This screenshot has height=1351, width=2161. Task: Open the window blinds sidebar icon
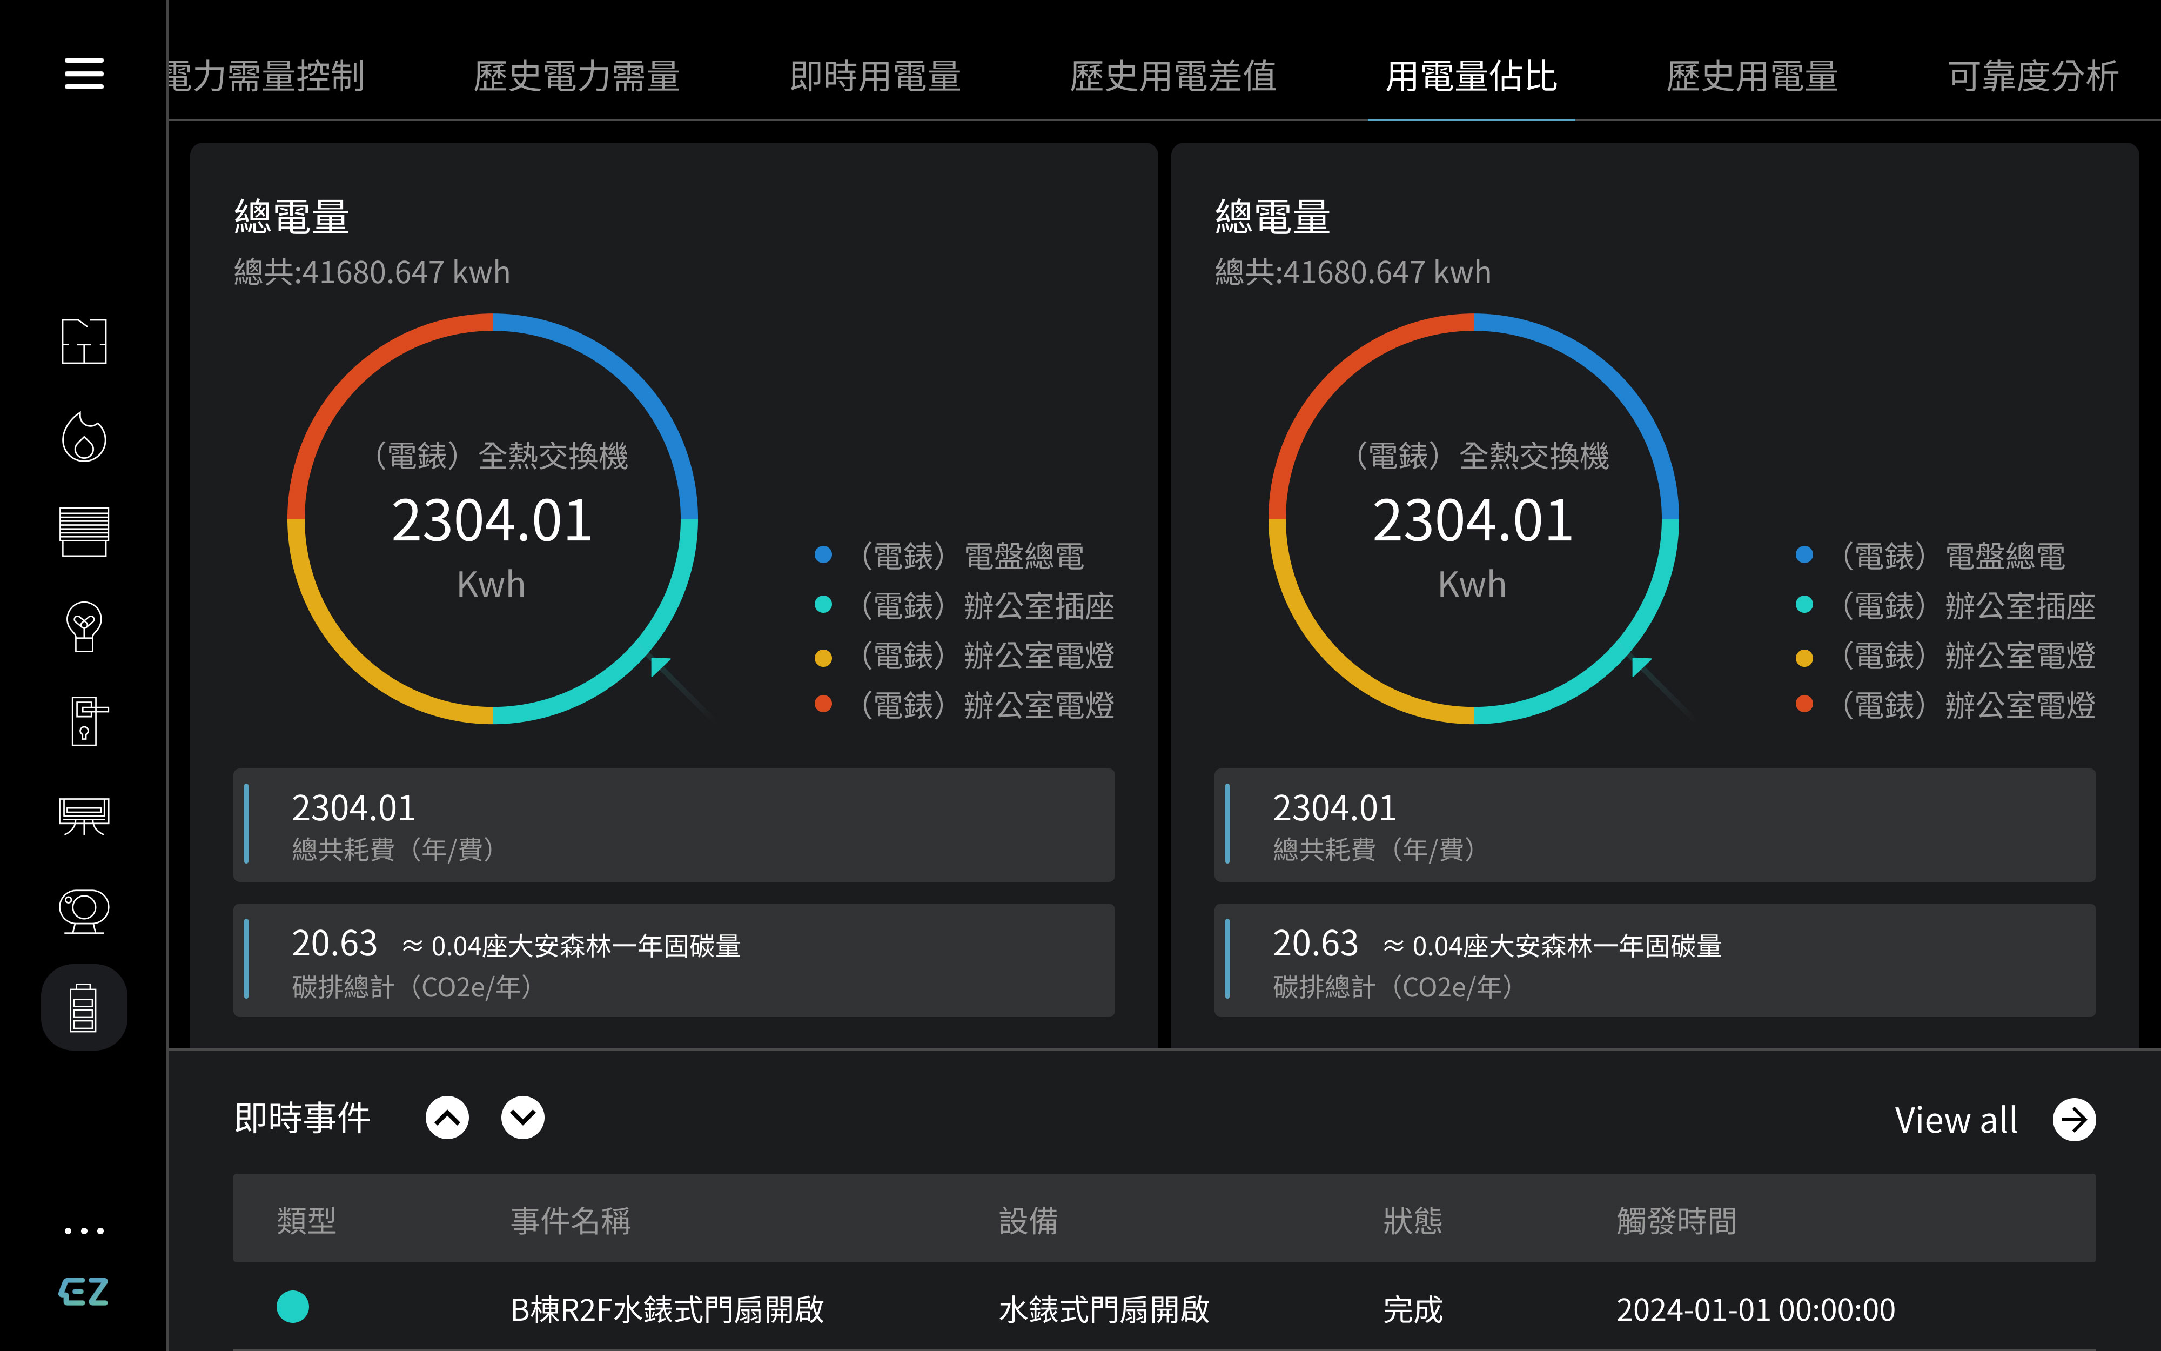click(84, 531)
